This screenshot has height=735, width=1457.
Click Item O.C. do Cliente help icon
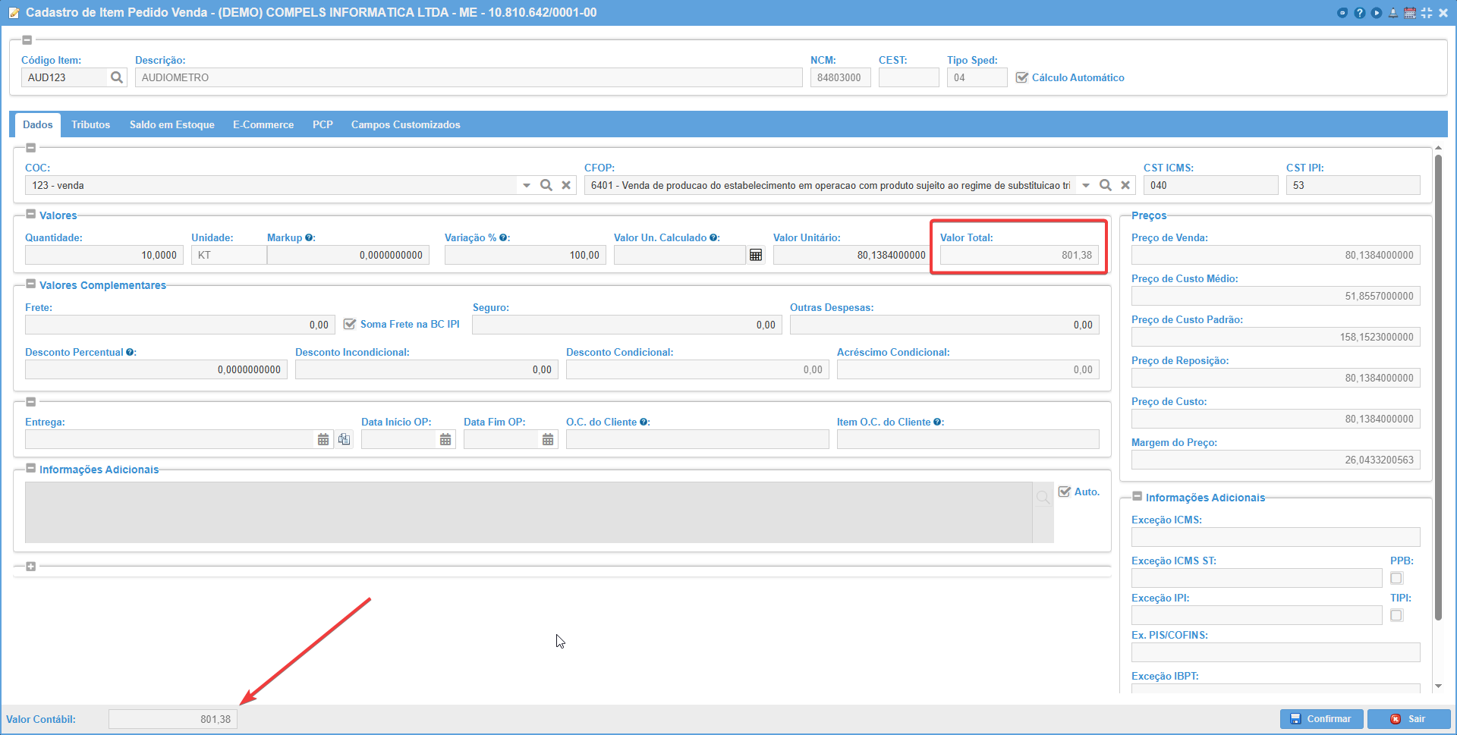(937, 422)
